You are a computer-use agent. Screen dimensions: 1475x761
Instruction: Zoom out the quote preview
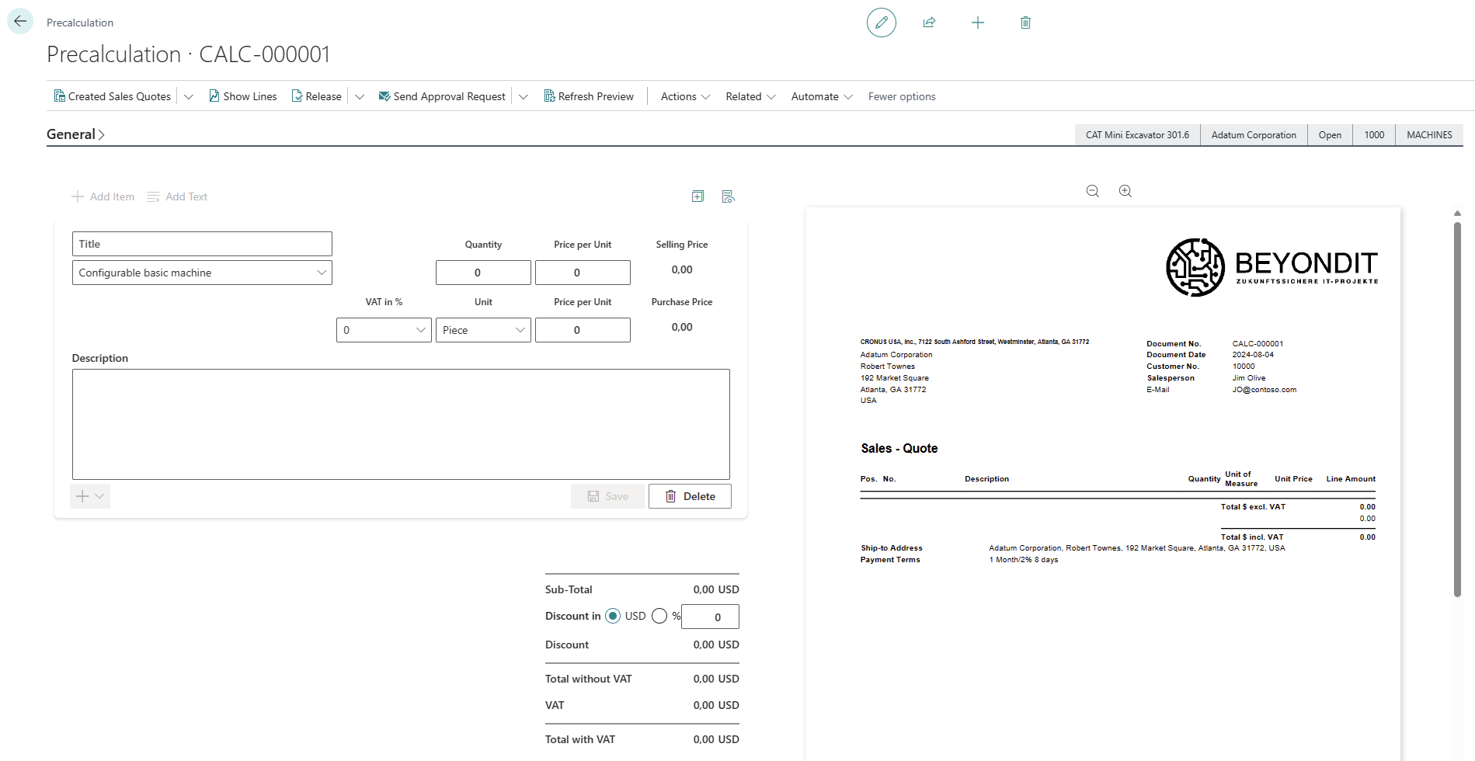pyautogui.click(x=1092, y=191)
